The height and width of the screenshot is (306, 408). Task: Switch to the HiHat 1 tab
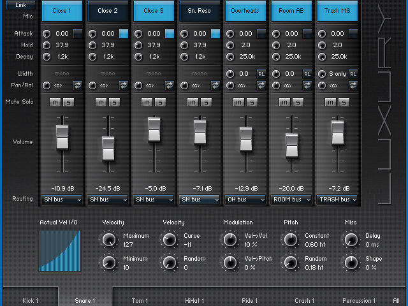pos(194,300)
